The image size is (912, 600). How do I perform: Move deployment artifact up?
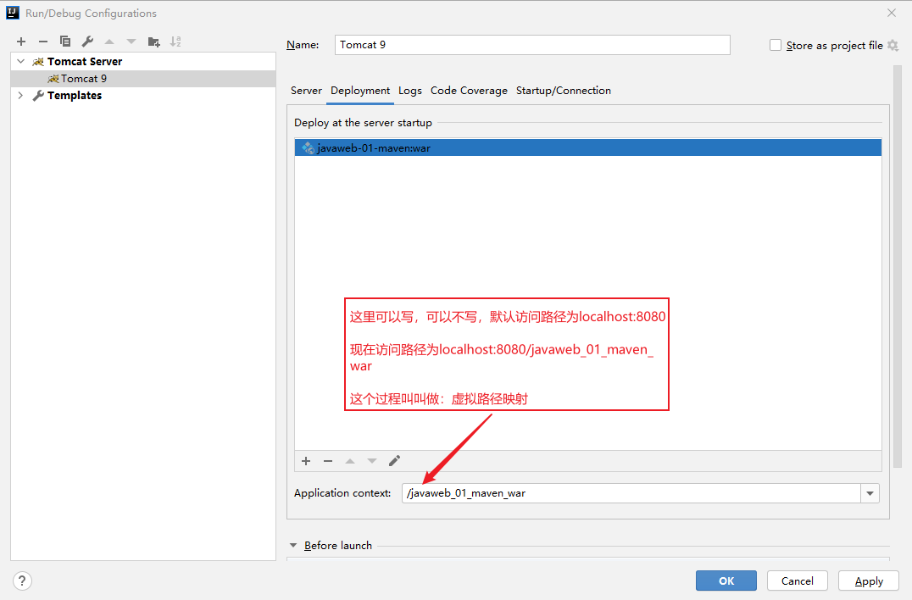[x=350, y=461]
